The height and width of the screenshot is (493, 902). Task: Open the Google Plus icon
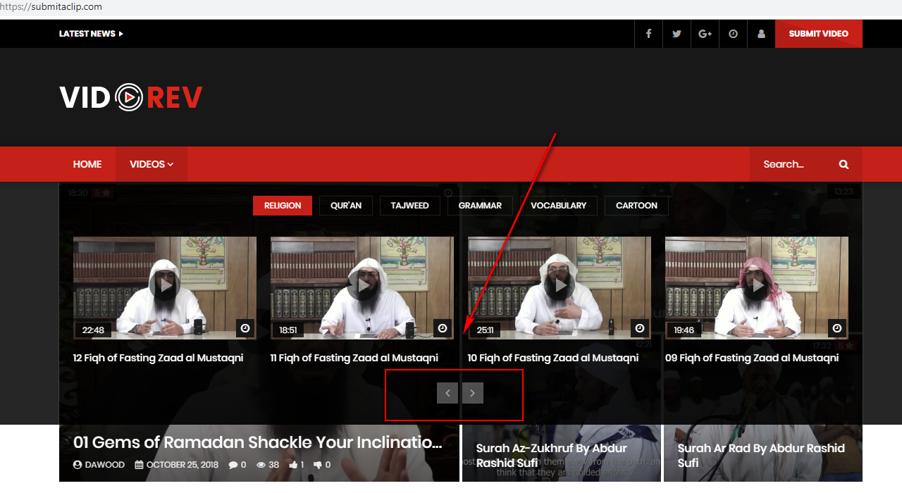point(705,34)
